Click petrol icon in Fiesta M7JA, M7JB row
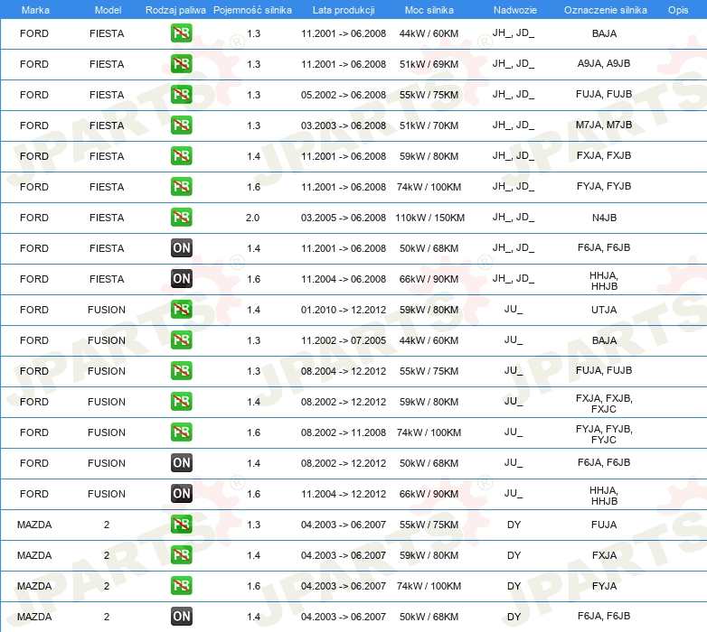 [181, 125]
